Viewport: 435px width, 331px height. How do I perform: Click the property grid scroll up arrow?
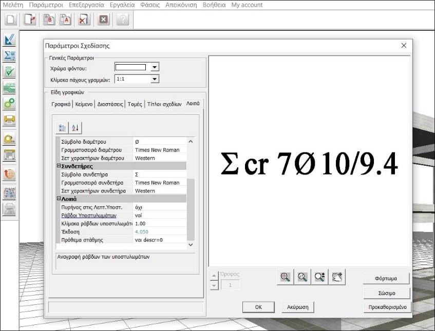(191, 142)
